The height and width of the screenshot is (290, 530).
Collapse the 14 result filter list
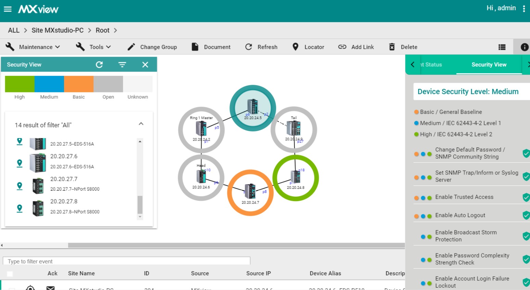tap(141, 124)
